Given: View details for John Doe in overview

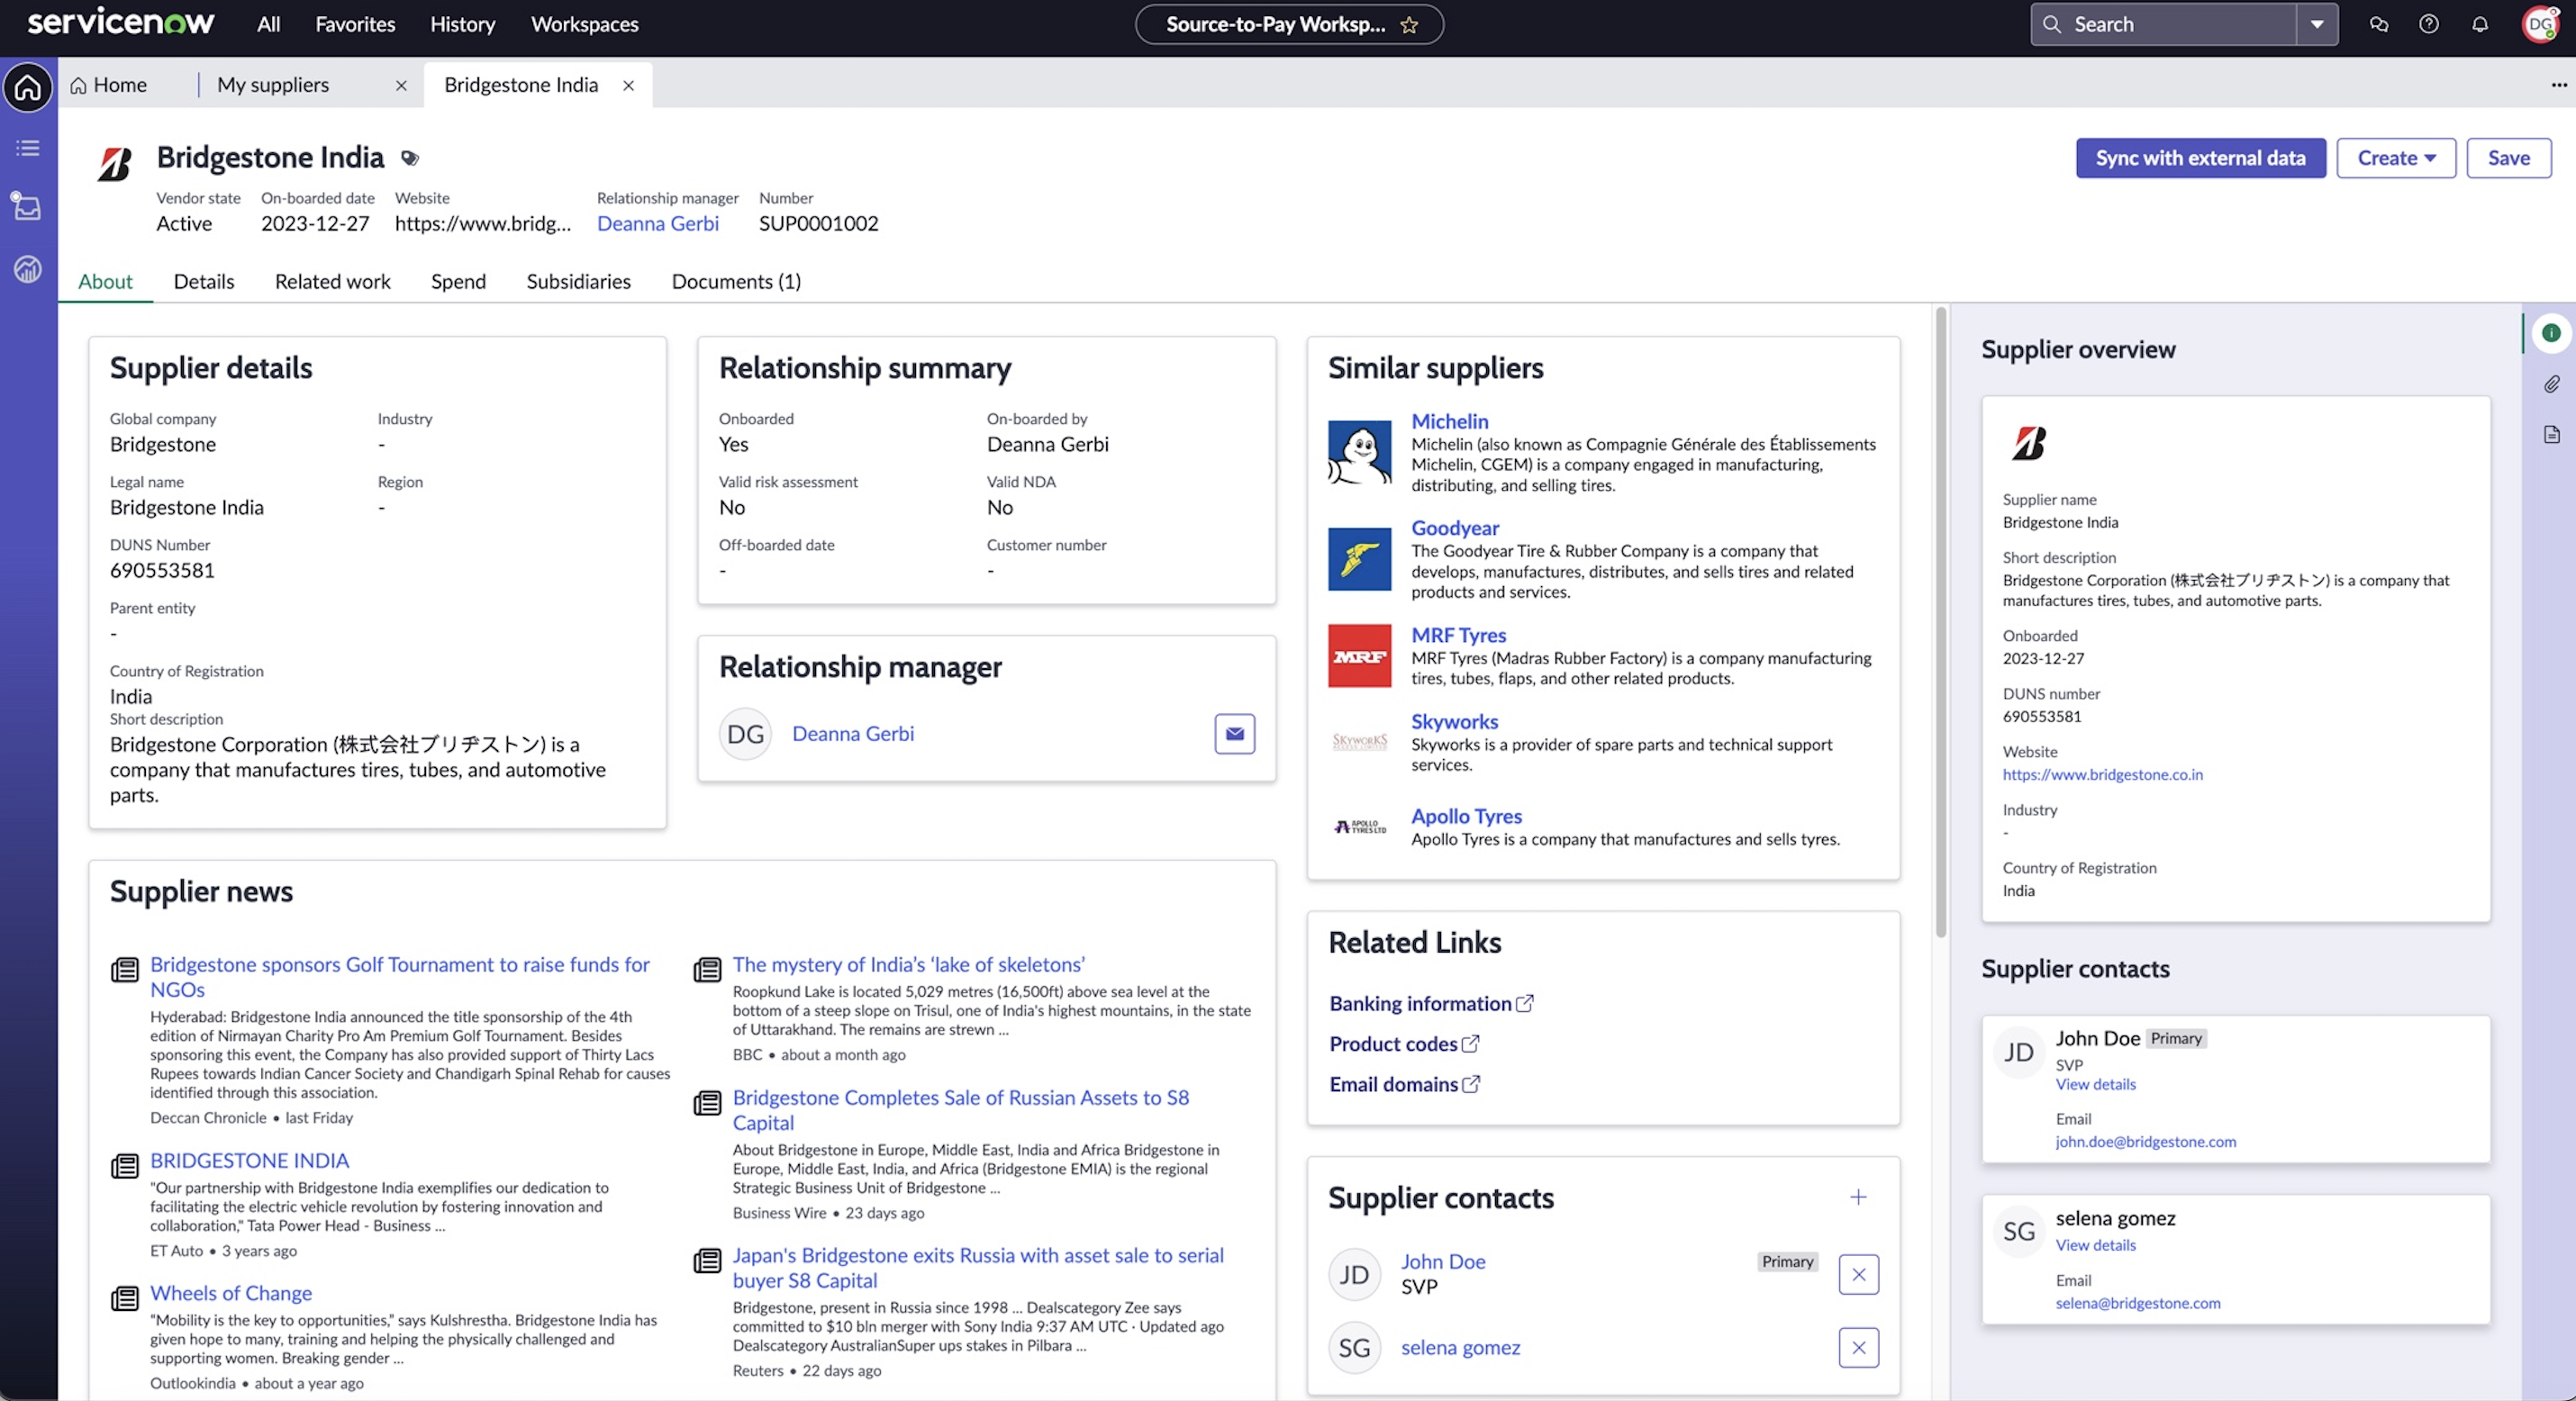Looking at the screenshot, I should point(2095,1084).
